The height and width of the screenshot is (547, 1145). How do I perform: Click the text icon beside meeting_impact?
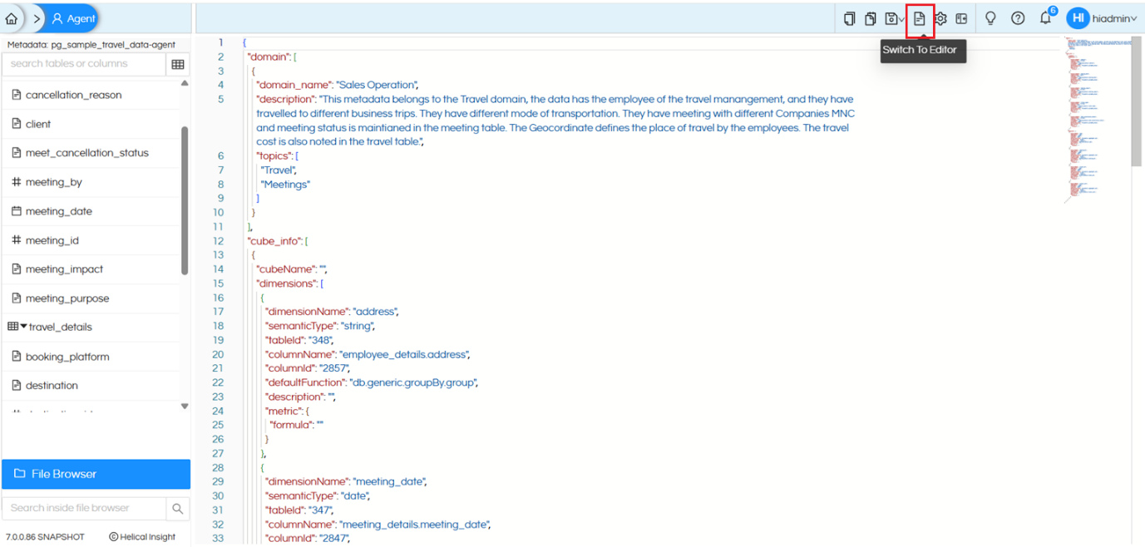16,269
